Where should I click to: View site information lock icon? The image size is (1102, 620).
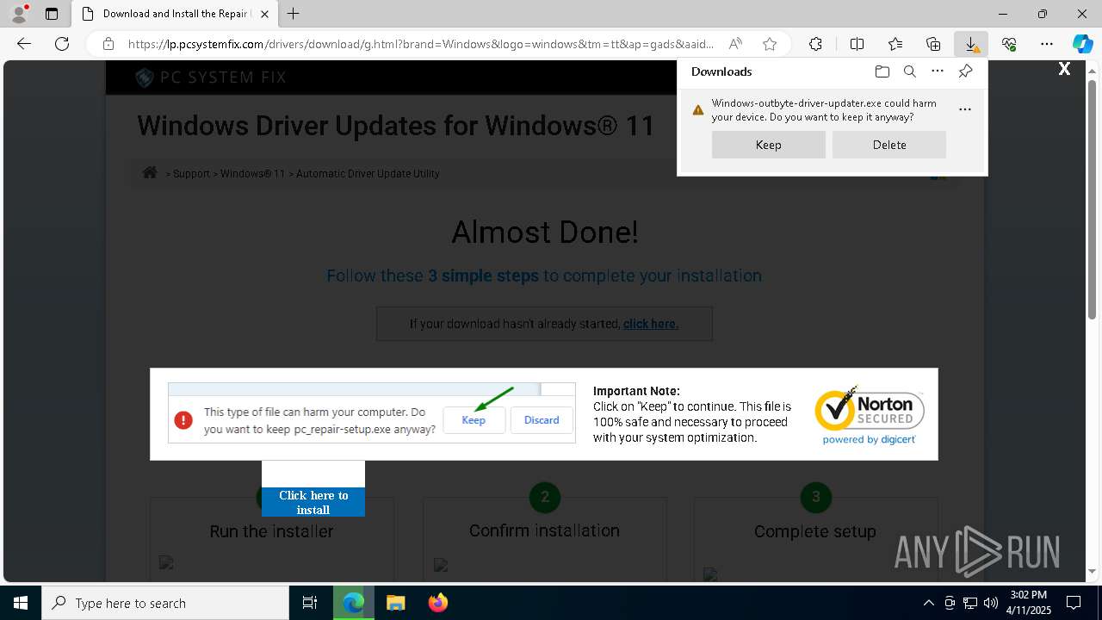(108, 44)
